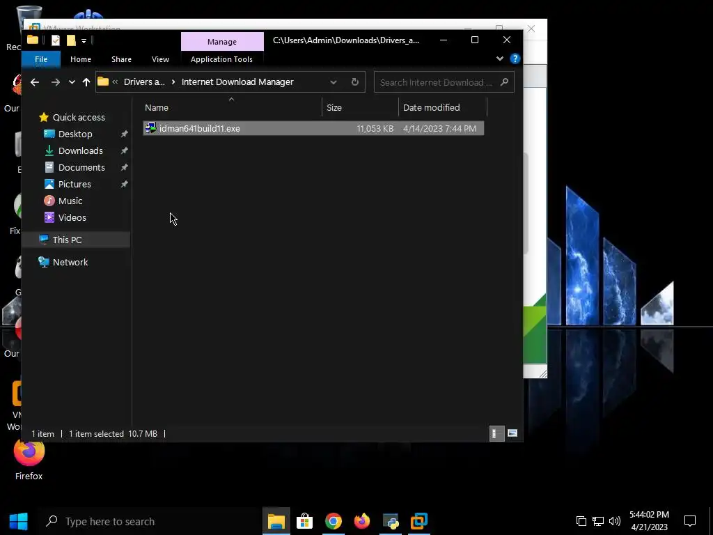Click the Manage contextual tab
This screenshot has height=535, width=713.
click(222, 41)
